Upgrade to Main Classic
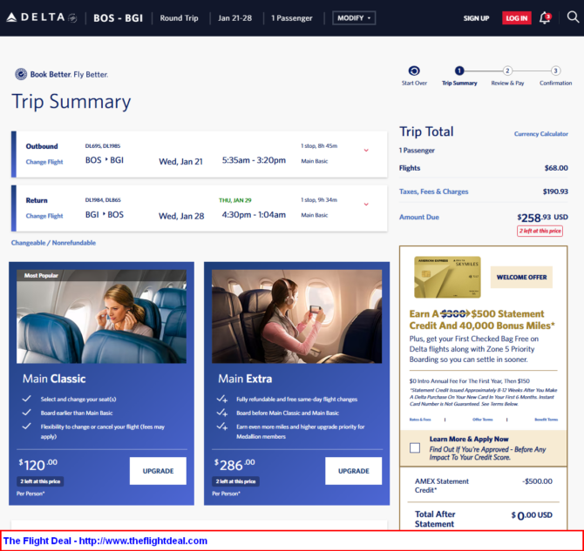This screenshot has height=551, width=584. coord(158,471)
